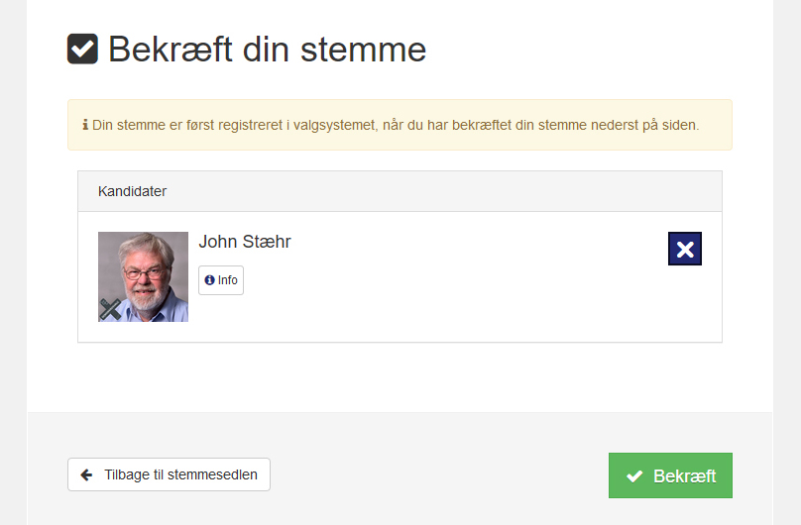Click the info icon in the yellow notice
Viewport: 801px width, 525px height.
coord(83,126)
